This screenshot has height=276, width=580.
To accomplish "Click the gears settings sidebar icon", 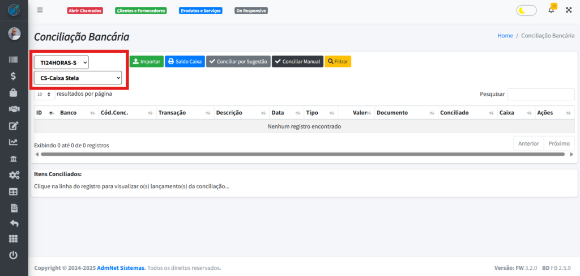I will coord(14,175).
